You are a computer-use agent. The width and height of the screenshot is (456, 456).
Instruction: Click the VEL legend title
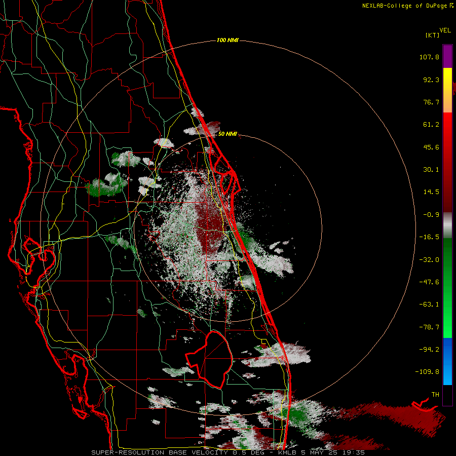[445, 30]
